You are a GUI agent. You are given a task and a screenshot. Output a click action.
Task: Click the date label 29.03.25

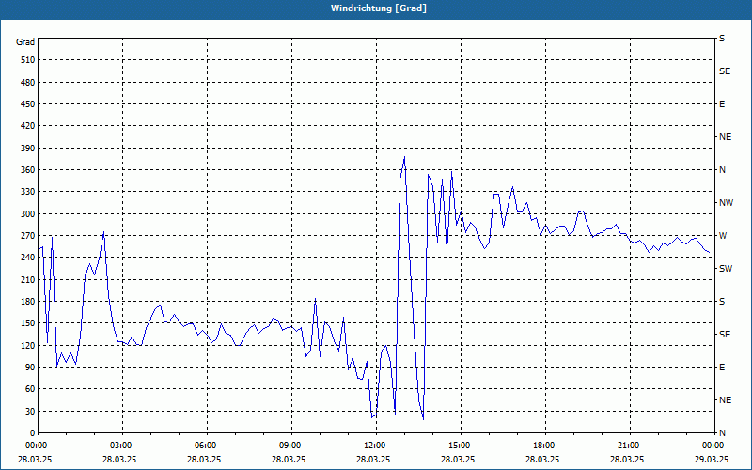[x=712, y=459]
